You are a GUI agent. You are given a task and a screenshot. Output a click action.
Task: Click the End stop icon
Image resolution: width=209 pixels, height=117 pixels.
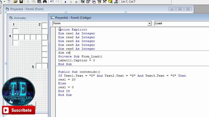pyautogui.click(x=76, y=2)
